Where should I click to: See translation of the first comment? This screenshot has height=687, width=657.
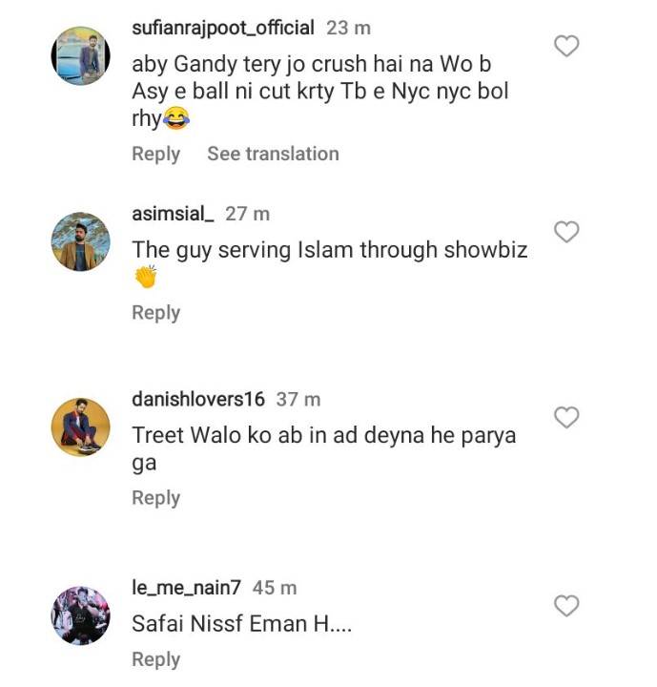(x=274, y=154)
